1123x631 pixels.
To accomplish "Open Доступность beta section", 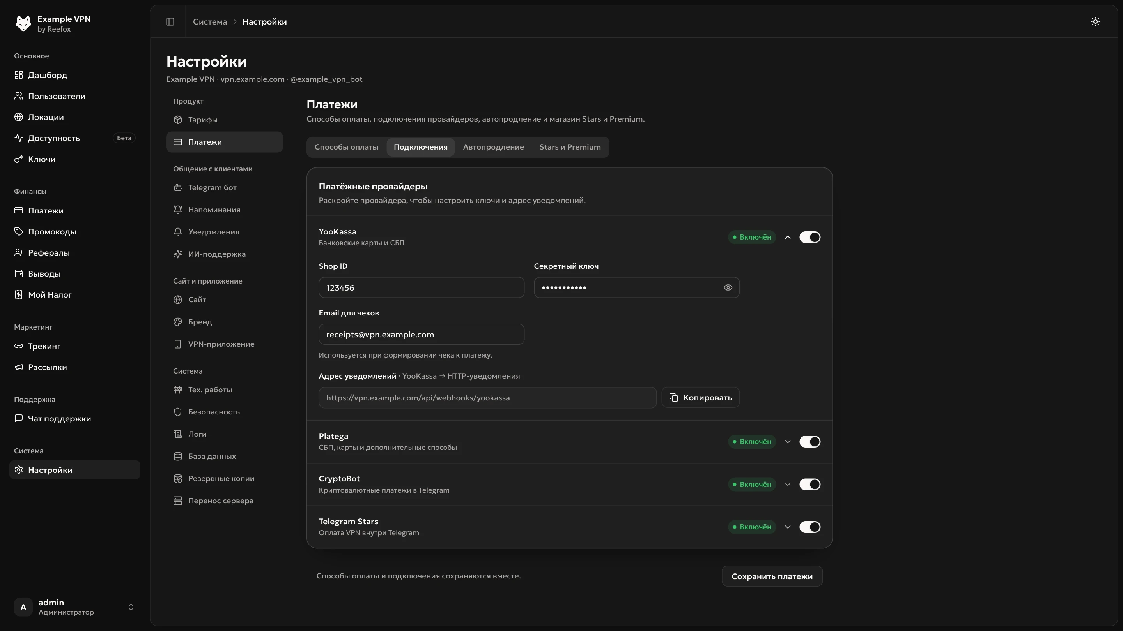I will [x=74, y=138].
